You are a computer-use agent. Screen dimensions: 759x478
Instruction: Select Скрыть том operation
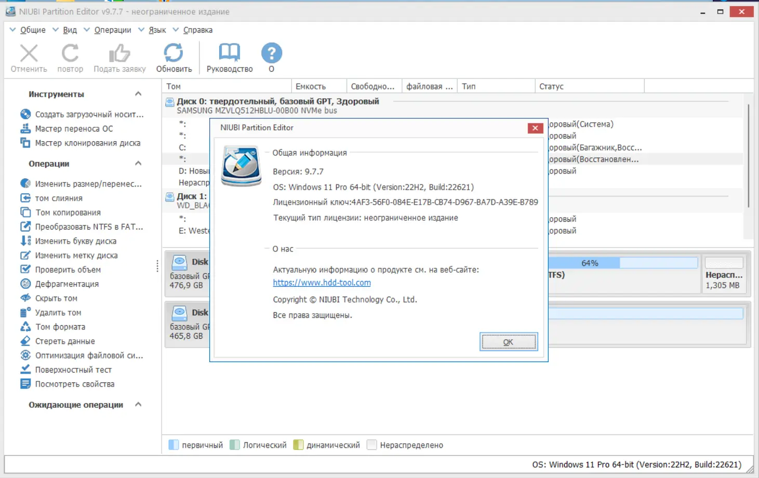pyautogui.click(x=55, y=298)
